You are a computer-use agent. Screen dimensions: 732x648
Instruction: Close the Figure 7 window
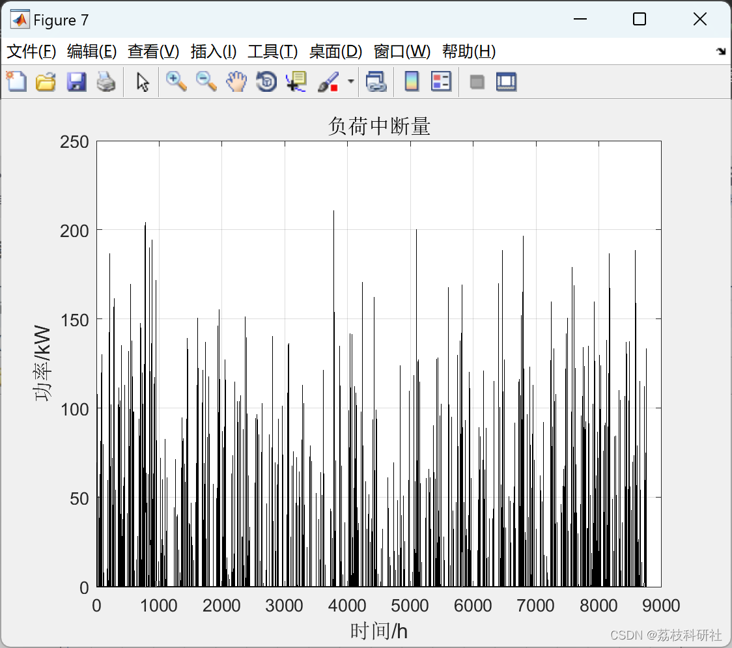coord(700,19)
